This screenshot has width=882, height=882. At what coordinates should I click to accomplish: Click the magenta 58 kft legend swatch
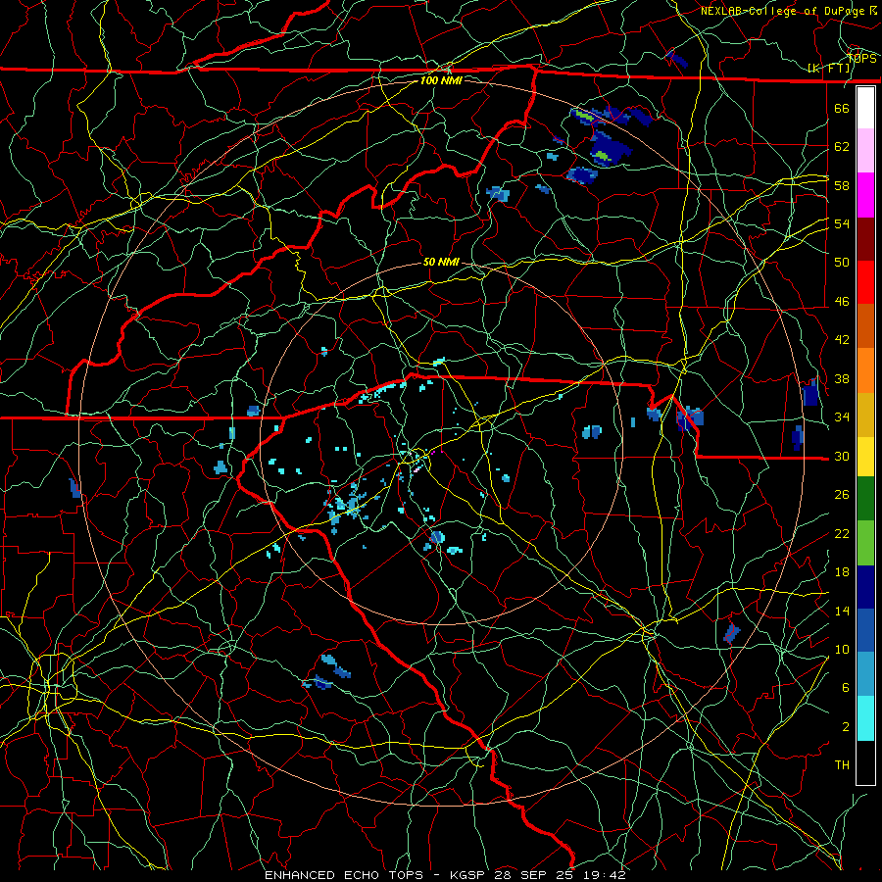pyautogui.click(x=865, y=195)
